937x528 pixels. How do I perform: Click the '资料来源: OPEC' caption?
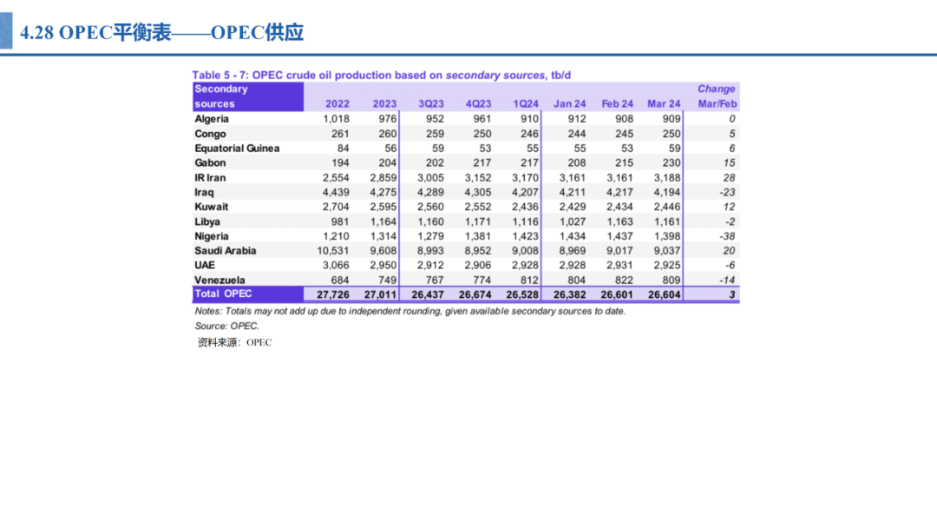point(234,343)
